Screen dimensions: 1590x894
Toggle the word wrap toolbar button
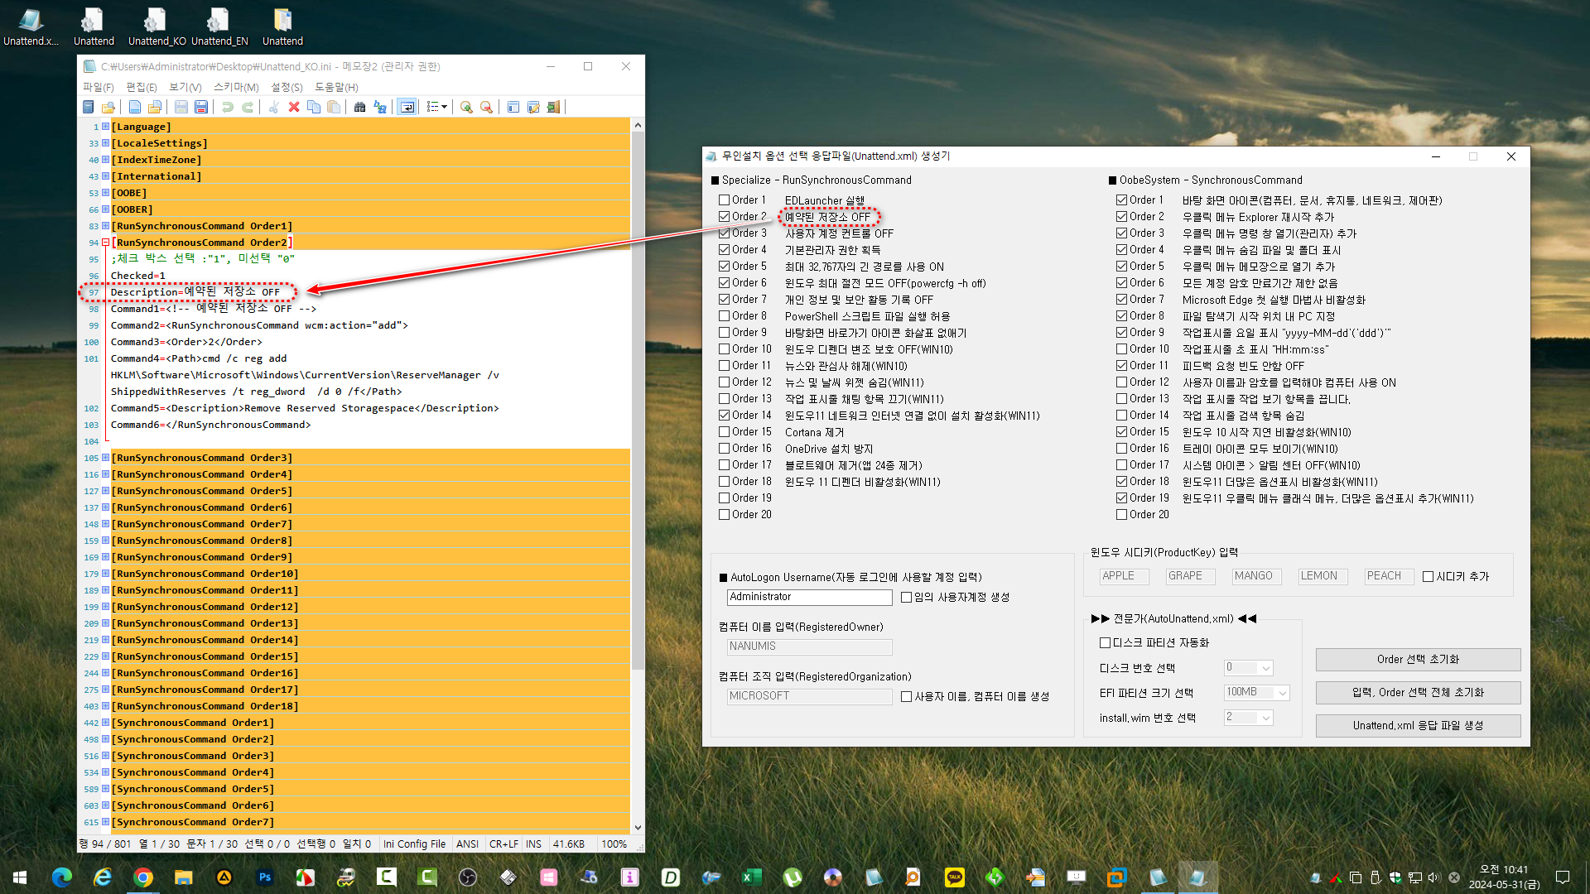pyautogui.click(x=407, y=107)
